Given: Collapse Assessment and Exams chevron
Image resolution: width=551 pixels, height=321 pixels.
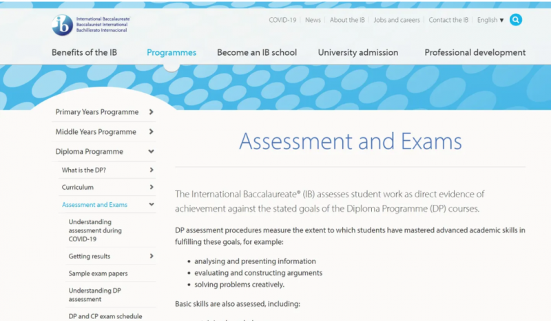Looking at the screenshot, I should (152, 204).
